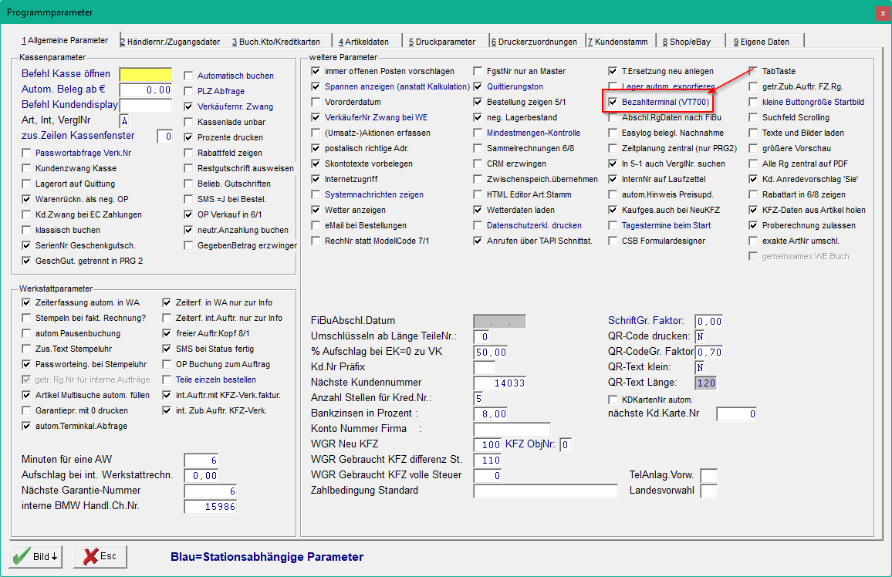This screenshot has height=577, width=892.
Task: Go to 6 Druckerzuordnungen tab
Action: pos(534,42)
